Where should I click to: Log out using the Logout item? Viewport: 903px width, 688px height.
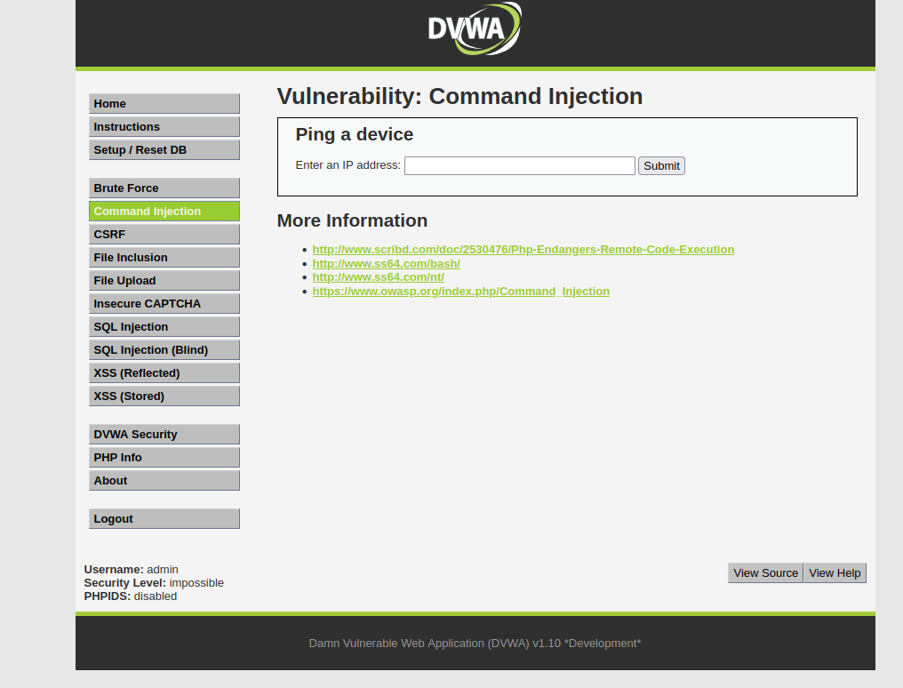pos(164,519)
